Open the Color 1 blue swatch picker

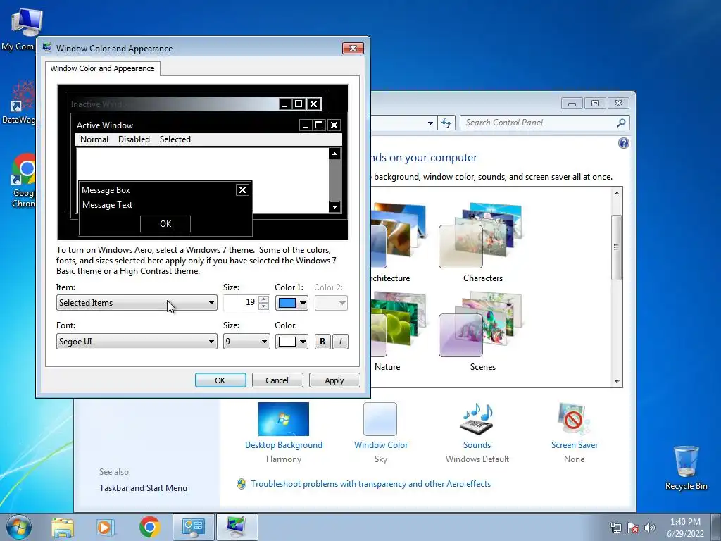click(x=291, y=303)
